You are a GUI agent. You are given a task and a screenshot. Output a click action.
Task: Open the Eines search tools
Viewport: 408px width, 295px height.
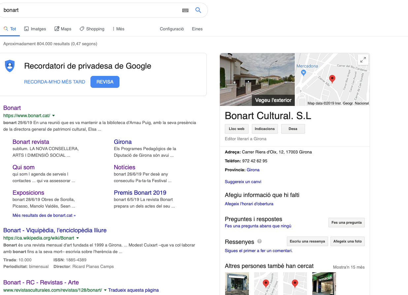pos(197,29)
